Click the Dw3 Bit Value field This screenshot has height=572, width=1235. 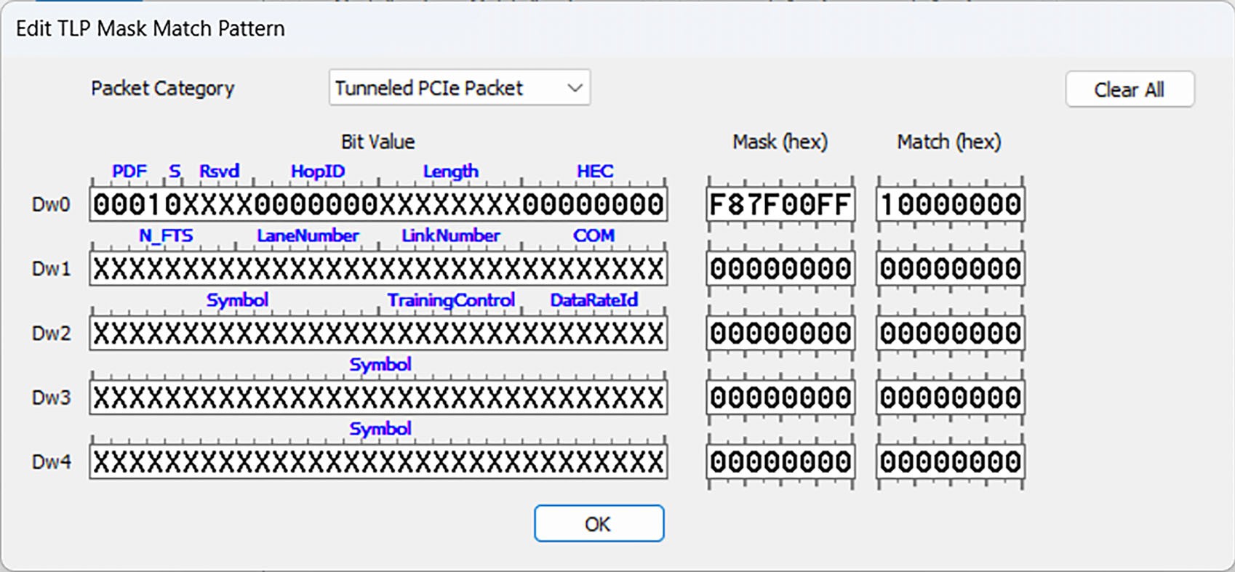[x=378, y=398]
